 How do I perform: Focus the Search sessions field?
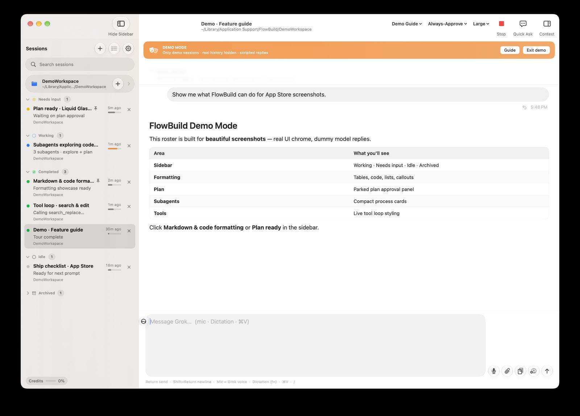80,64
